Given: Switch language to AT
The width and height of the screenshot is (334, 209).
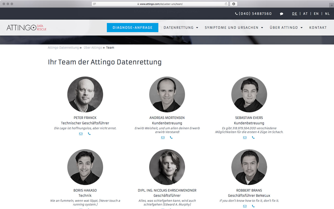Looking at the screenshot, I should (305, 14).
